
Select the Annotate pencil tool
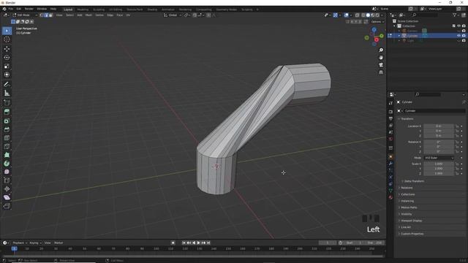pos(7,85)
